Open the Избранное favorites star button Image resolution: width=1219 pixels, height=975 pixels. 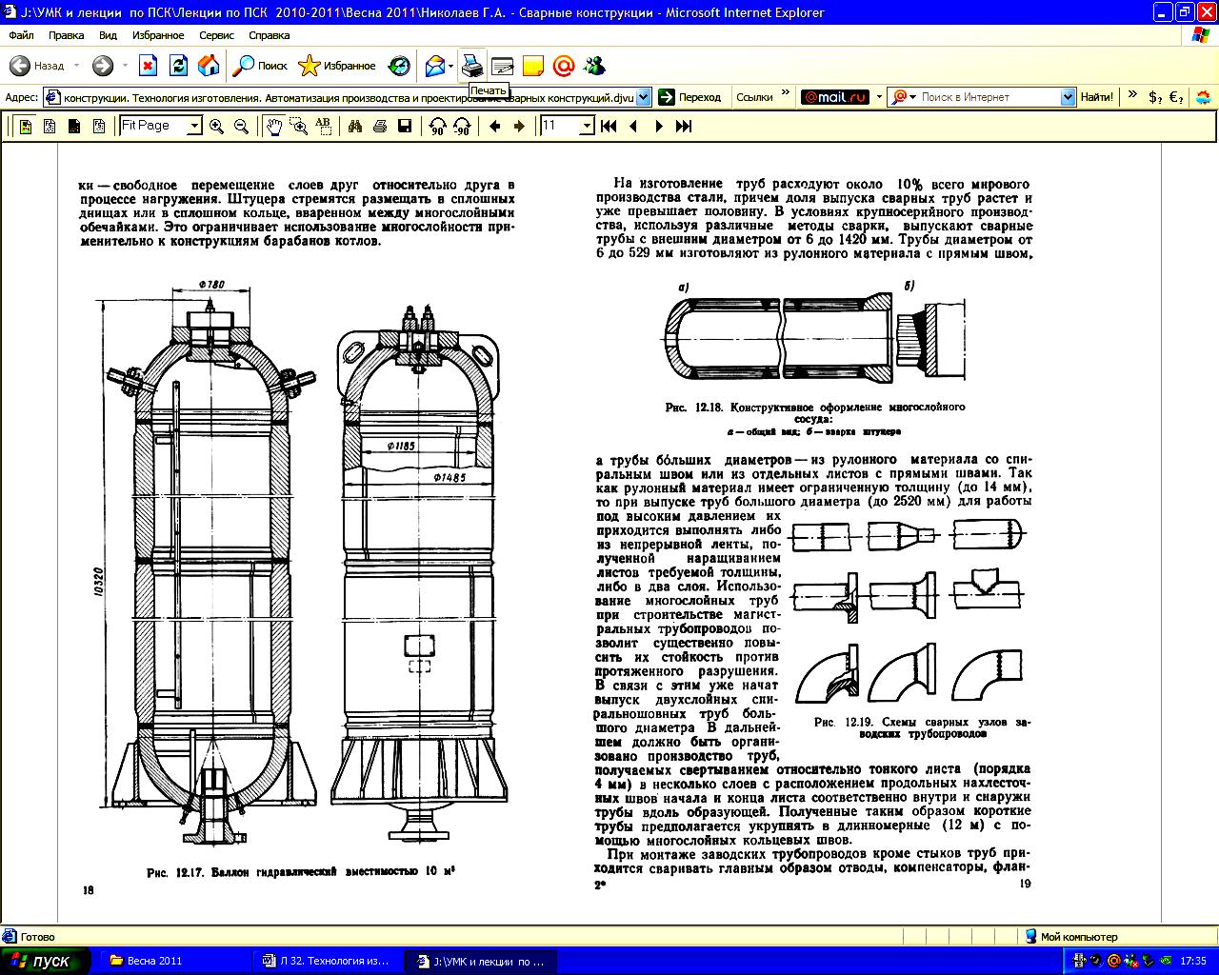pos(337,66)
